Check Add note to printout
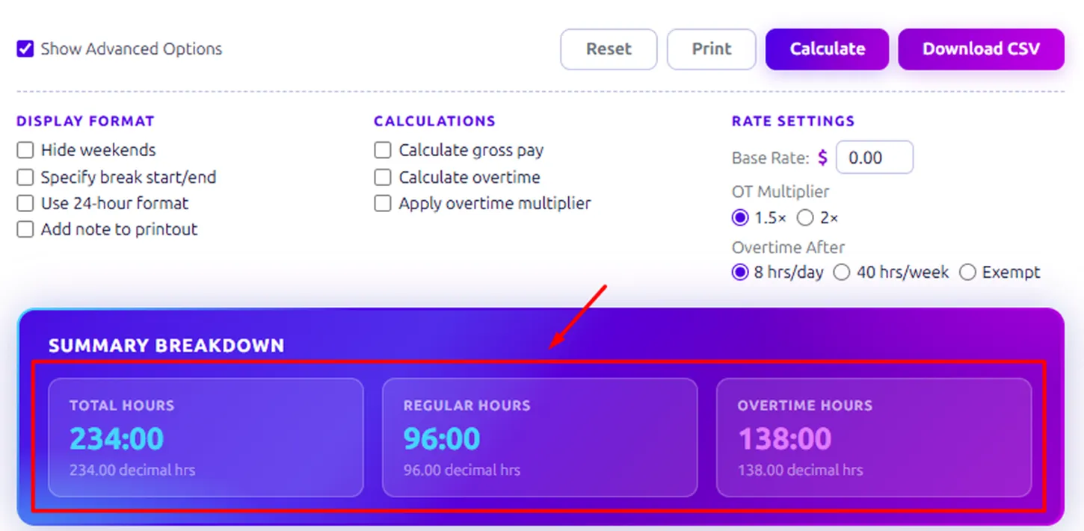 (25, 229)
